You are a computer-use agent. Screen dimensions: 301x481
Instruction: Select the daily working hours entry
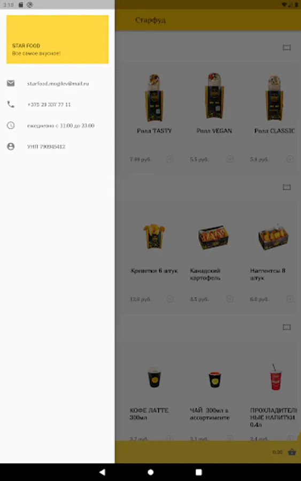pyautogui.click(x=61, y=126)
